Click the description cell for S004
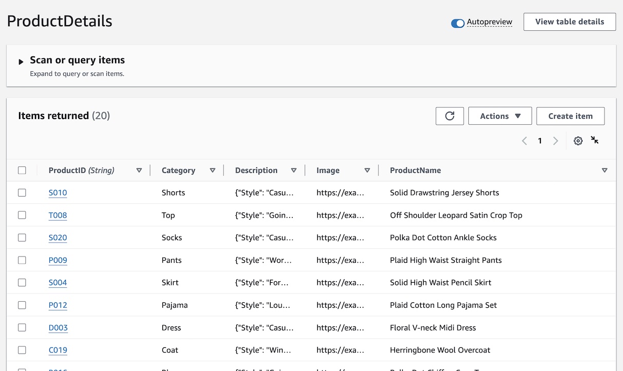Image resolution: width=623 pixels, height=371 pixels. [262, 283]
